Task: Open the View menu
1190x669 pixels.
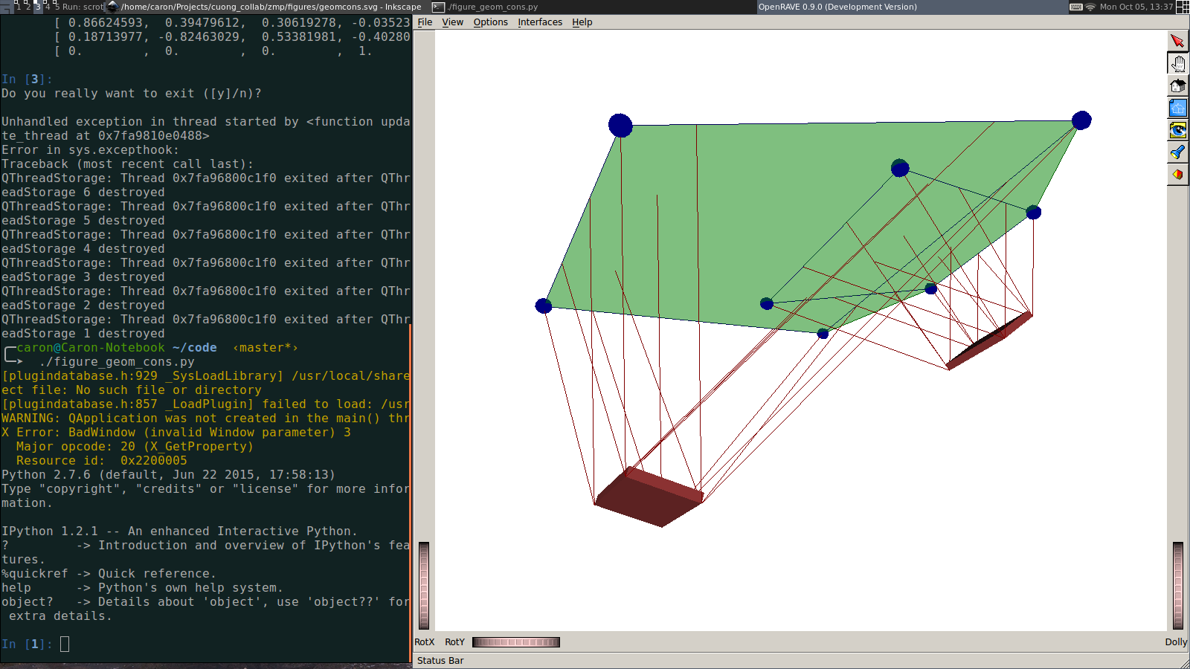Action: 452,22
